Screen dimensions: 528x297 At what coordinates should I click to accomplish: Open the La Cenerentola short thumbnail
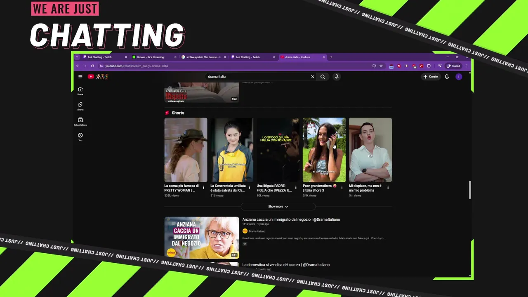(232, 150)
